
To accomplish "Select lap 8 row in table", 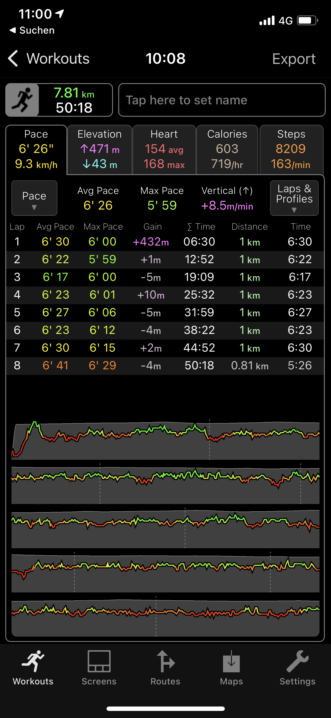I will (165, 365).
